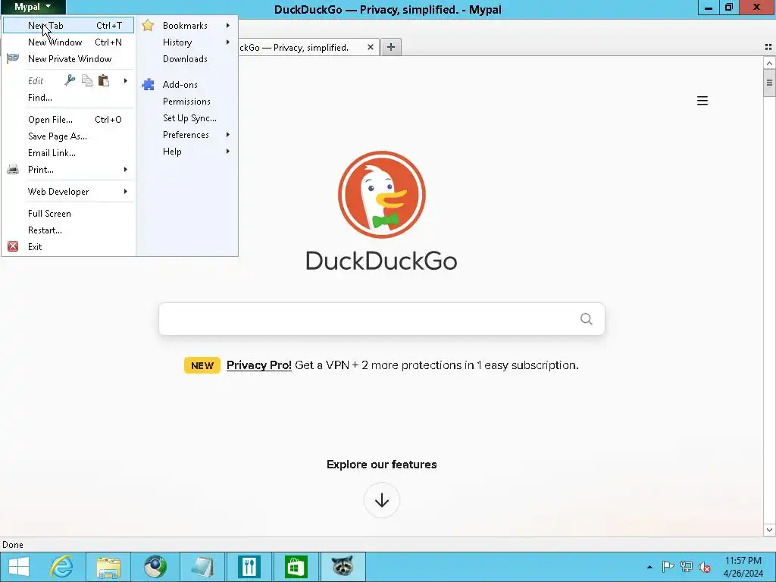Viewport: 776px width, 582px height.
Task: Expand the Bookmarks submenu arrow
Action: pyautogui.click(x=227, y=25)
